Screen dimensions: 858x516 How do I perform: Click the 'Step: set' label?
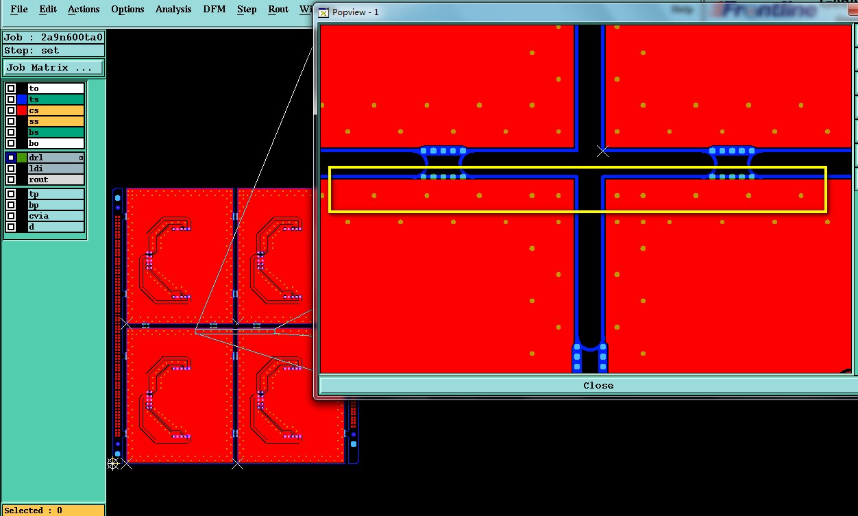[x=53, y=51]
